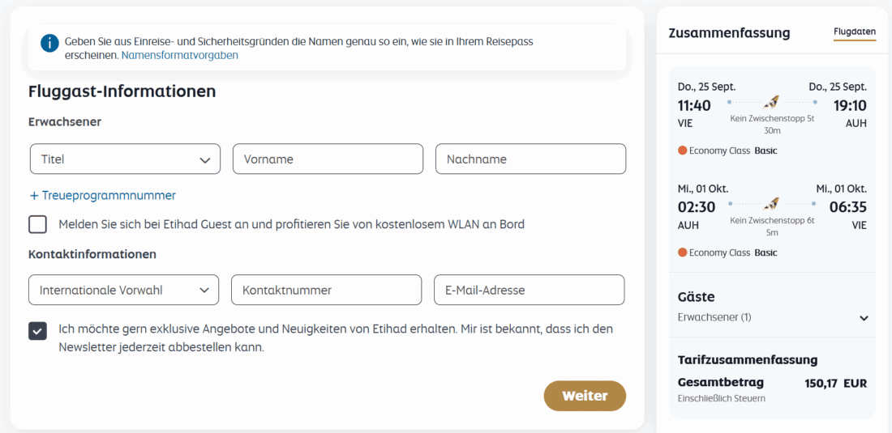This screenshot has height=433, width=892.
Task: Click the return flight falcon icon
Action: point(772,203)
